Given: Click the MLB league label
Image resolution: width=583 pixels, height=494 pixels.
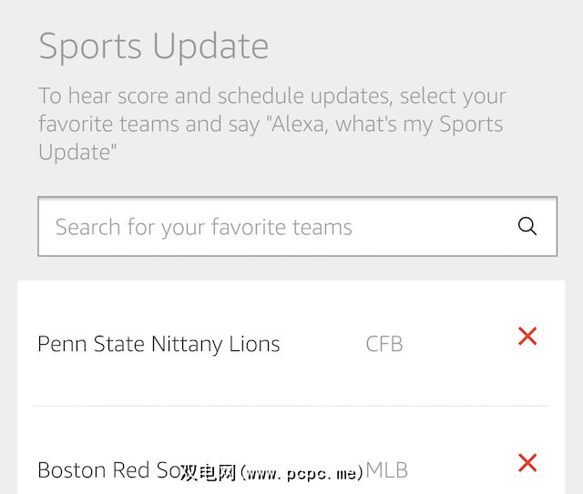Looking at the screenshot, I should 387,470.
